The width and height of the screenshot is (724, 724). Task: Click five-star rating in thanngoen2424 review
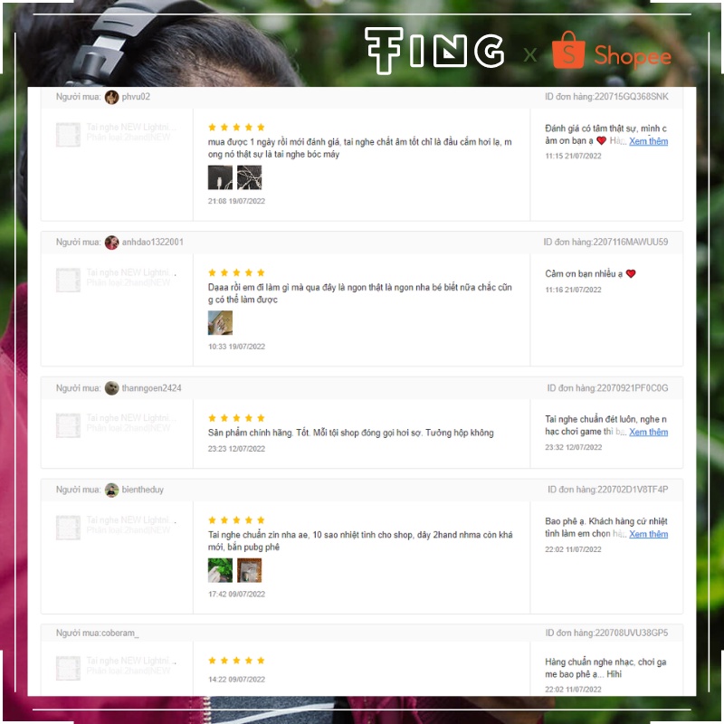(236, 418)
